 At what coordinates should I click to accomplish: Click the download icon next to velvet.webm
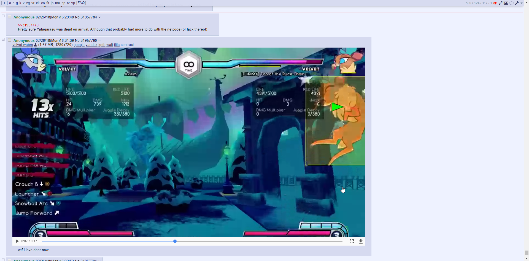[x=36, y=45]
